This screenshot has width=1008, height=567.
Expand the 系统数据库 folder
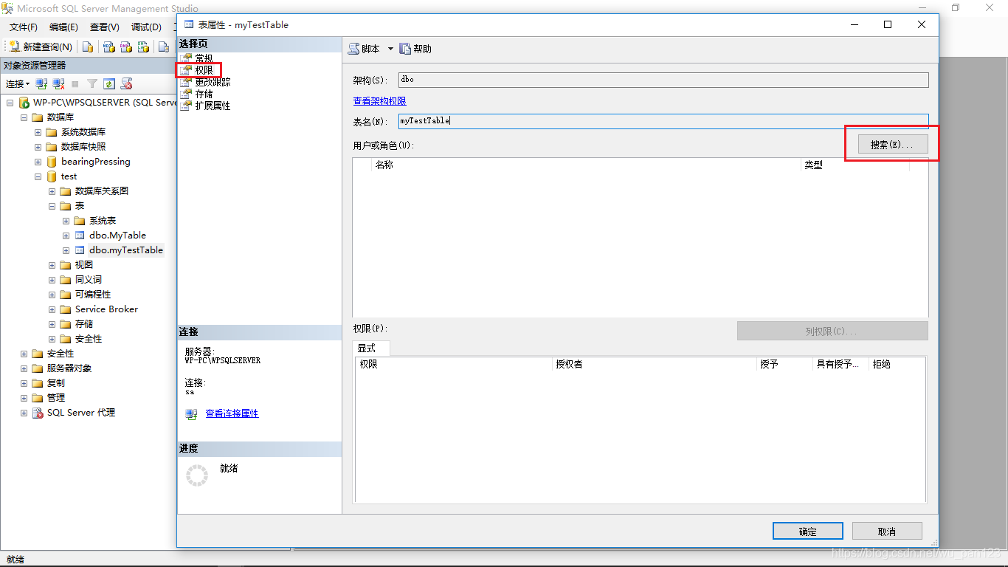pyautogui.click(x=38, y=132)
